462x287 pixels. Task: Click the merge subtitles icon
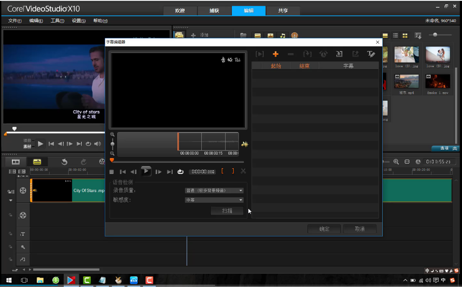[307, 54]
